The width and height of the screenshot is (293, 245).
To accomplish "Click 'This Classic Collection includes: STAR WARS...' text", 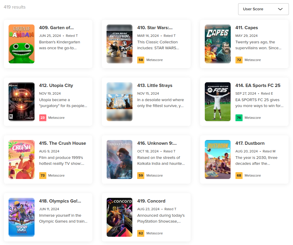I will [158, 45].
